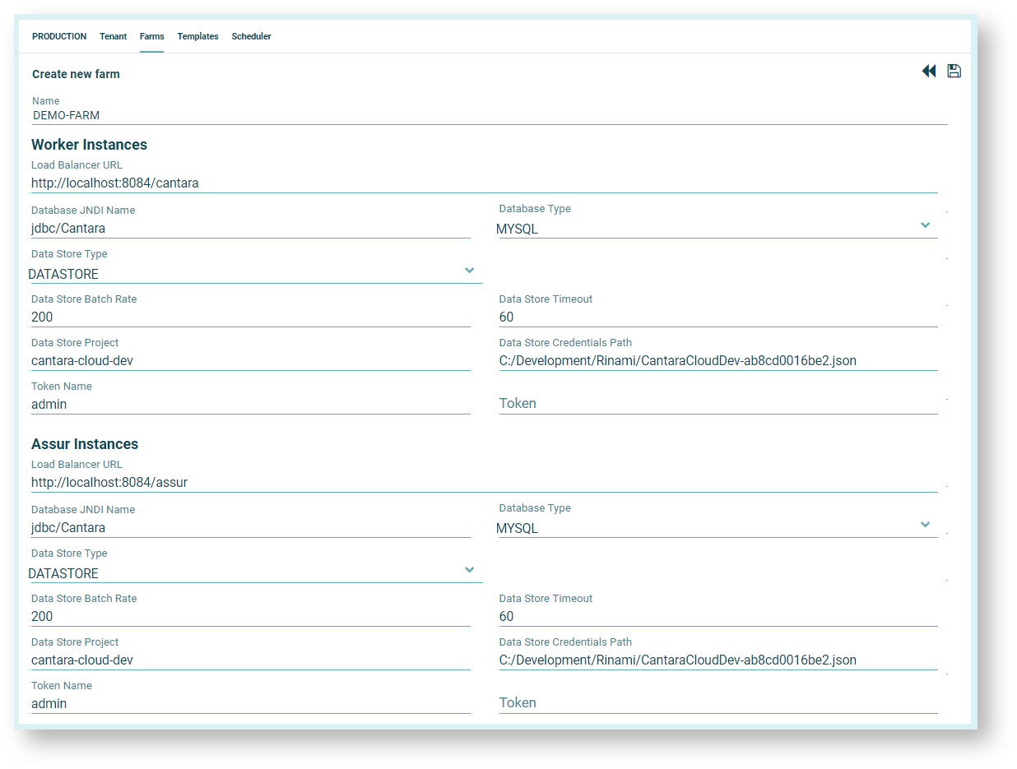Open Assur Instances Database Type dropdown
Image resolution: width=1017 pixels, height=769 pixels.
(x=925, y=525)
